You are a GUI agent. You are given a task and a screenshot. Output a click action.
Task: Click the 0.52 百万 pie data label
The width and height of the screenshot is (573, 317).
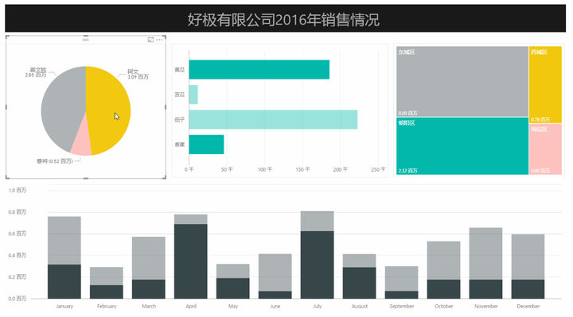click(x=54, y=160)
